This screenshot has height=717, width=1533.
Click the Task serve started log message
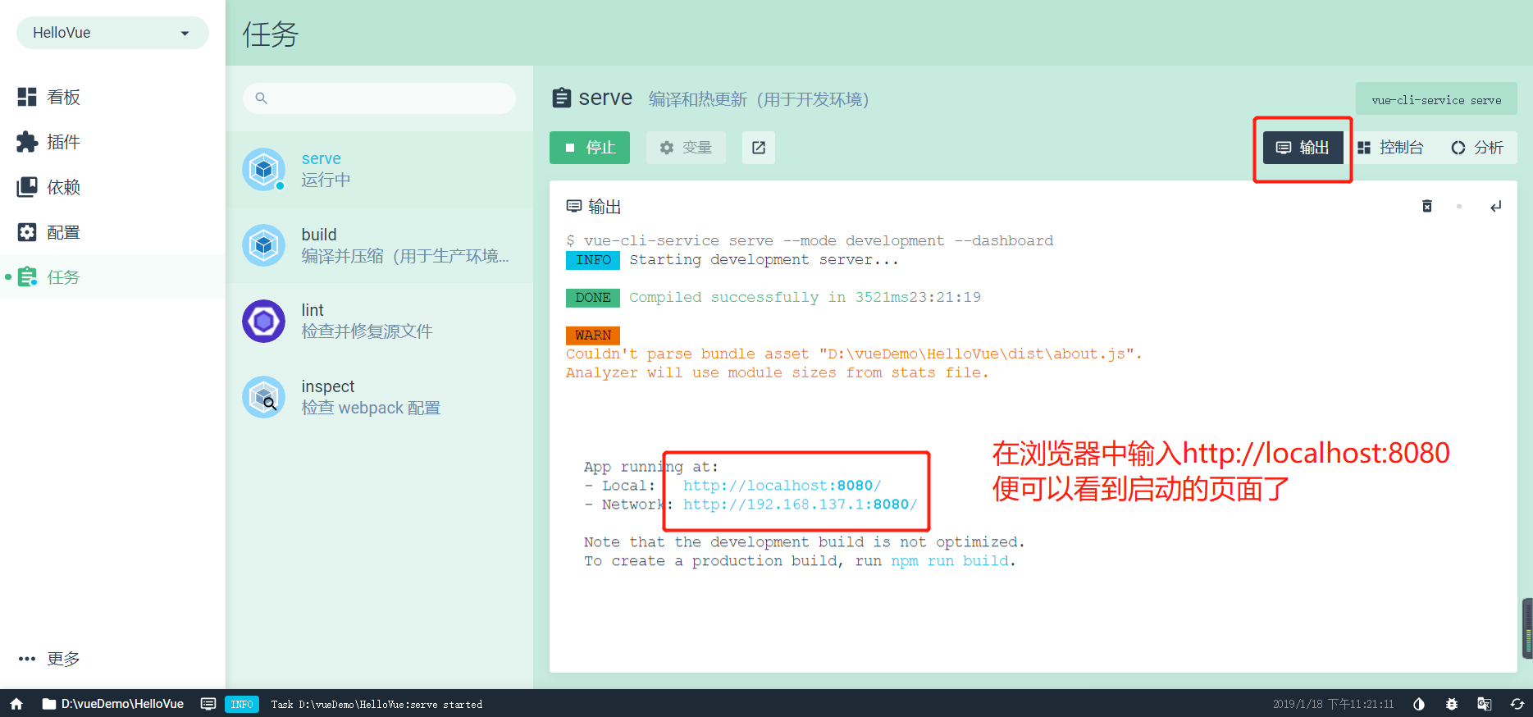(376, 705)
